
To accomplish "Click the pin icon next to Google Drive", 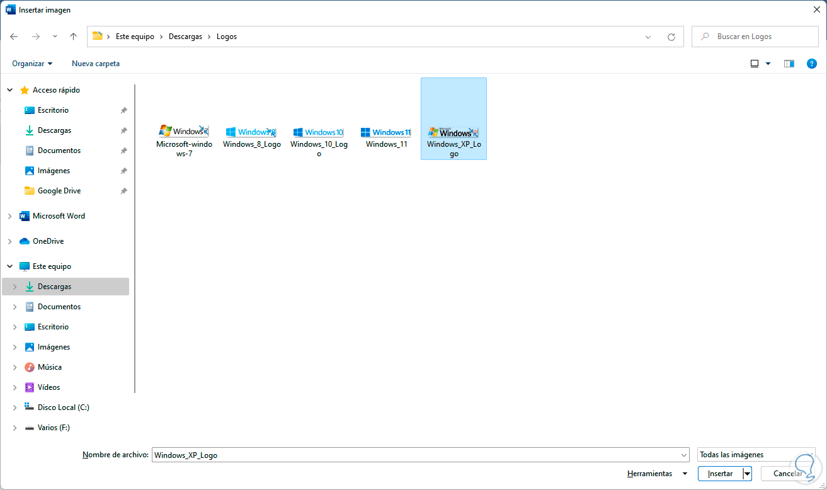I will [124, 191].
